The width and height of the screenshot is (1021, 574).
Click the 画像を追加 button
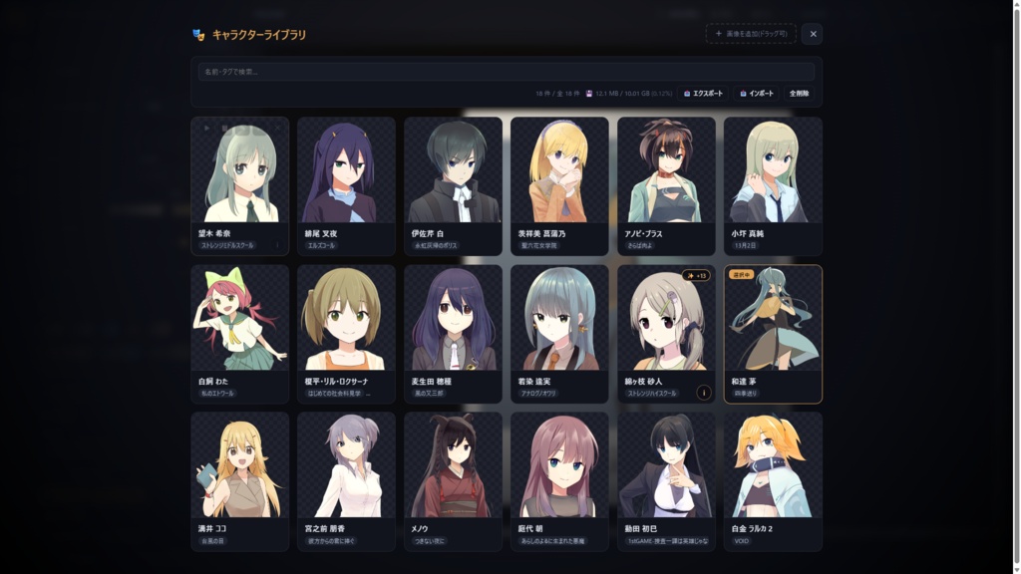[x=751, y=34]
